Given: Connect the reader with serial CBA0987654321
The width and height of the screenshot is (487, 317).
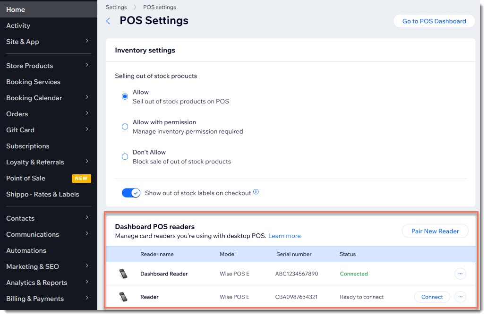Looking at the screenshot, I should click(x=432, y=297).
